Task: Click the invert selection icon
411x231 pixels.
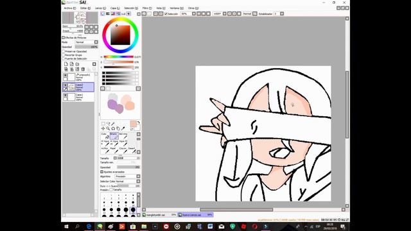Action: click(161, 13)
